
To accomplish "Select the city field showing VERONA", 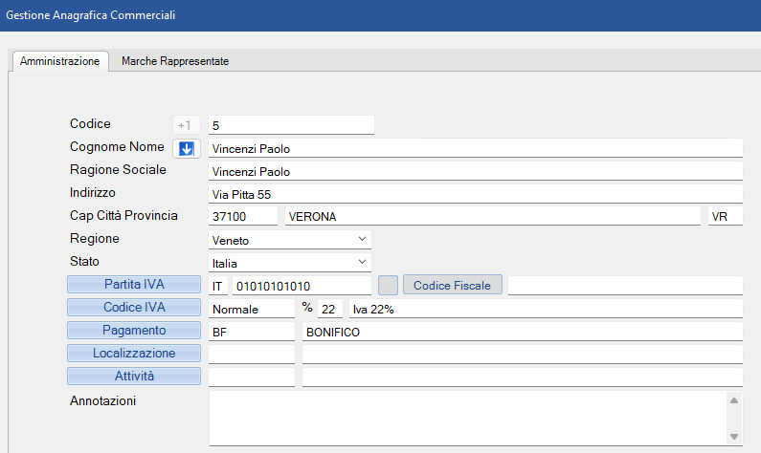I will click(x=492, y=216).
